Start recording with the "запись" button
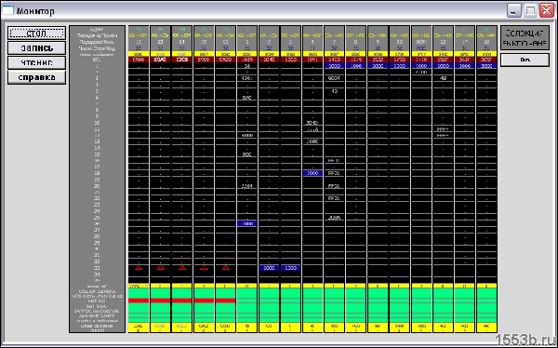Screen dimensions: 558x348 coord(36,48)
